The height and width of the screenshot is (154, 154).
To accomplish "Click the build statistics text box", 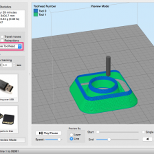I will [12, 19].
